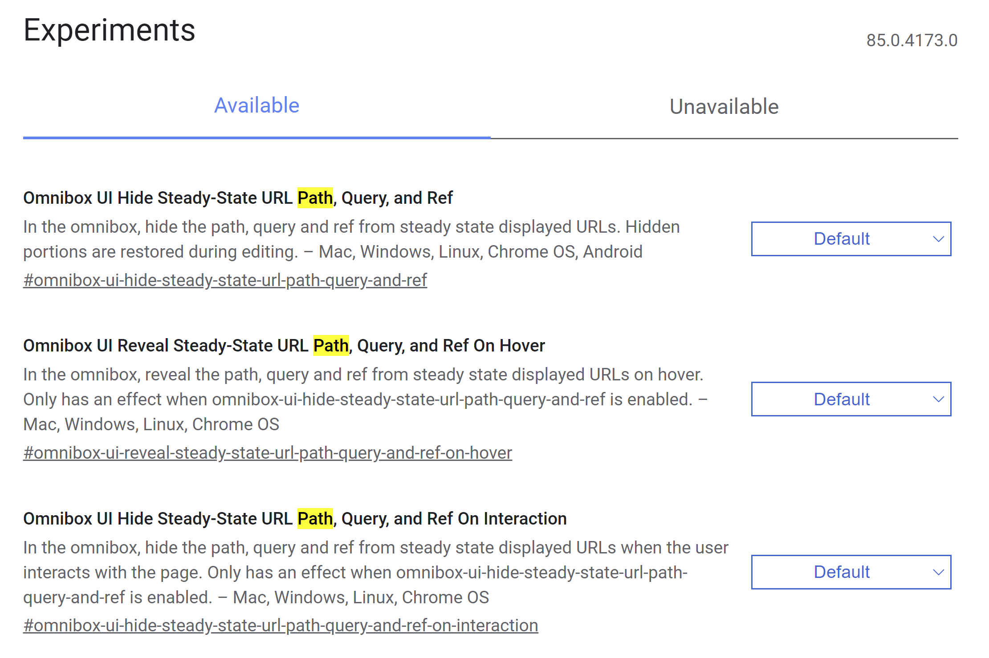Image resolution: width=989 pixels, height=658 pixels.
Task: Switch to the Unavailable tab
Action: point(724,106)
